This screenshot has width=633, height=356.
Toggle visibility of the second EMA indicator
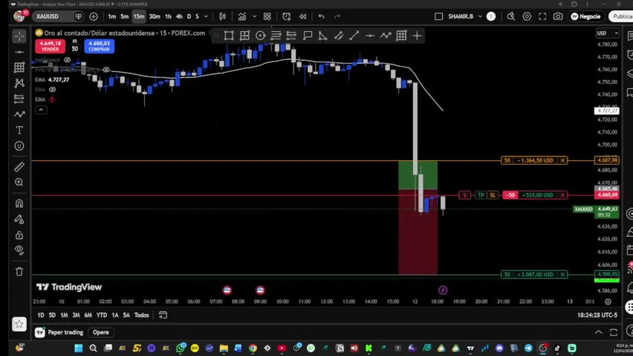click(53, 89)
